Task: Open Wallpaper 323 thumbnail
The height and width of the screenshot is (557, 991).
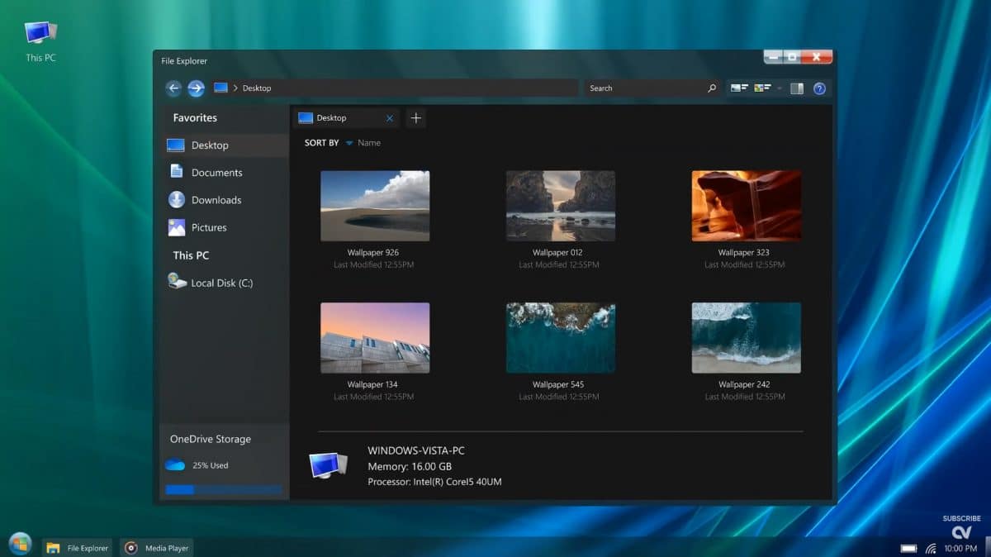Action: pyautogui.click(x=746, y=204)
